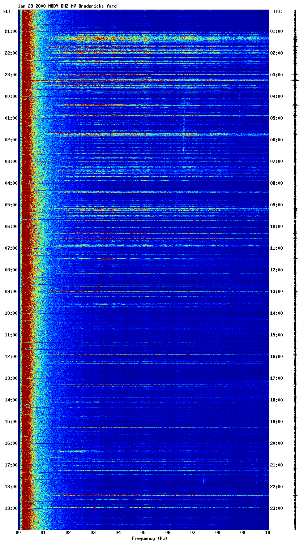This screenshot has width=308, height=542.
Task: Select the 23:00 label on the ECT axis
Action: coord(11,75)
